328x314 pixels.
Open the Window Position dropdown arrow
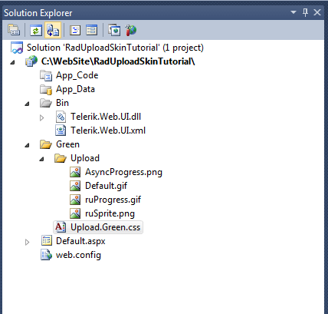[x=294, y=12]
